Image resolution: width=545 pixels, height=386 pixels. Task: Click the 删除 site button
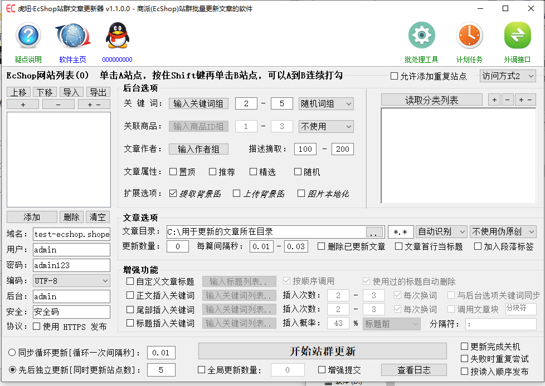click(71, 217)
